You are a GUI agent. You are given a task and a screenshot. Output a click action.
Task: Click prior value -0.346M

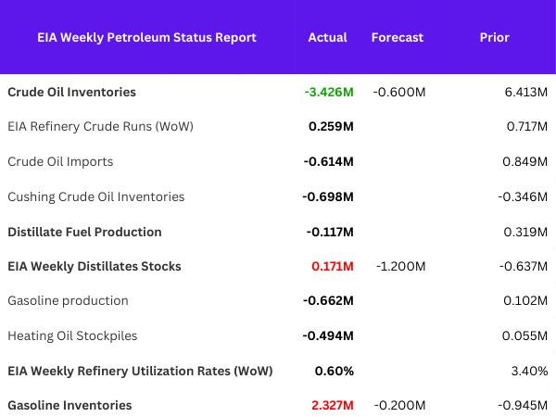tap(523, 196)
